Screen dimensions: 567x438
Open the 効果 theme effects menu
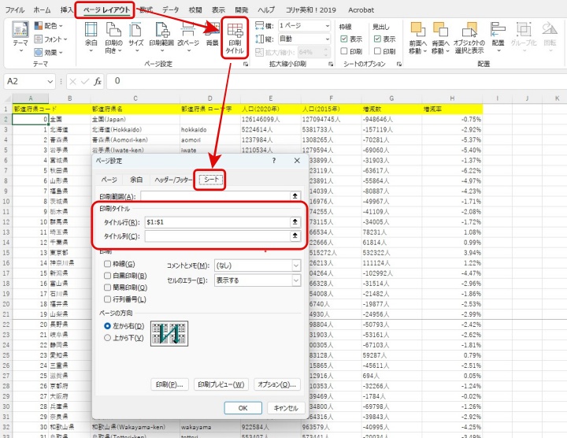click(49, 53)
